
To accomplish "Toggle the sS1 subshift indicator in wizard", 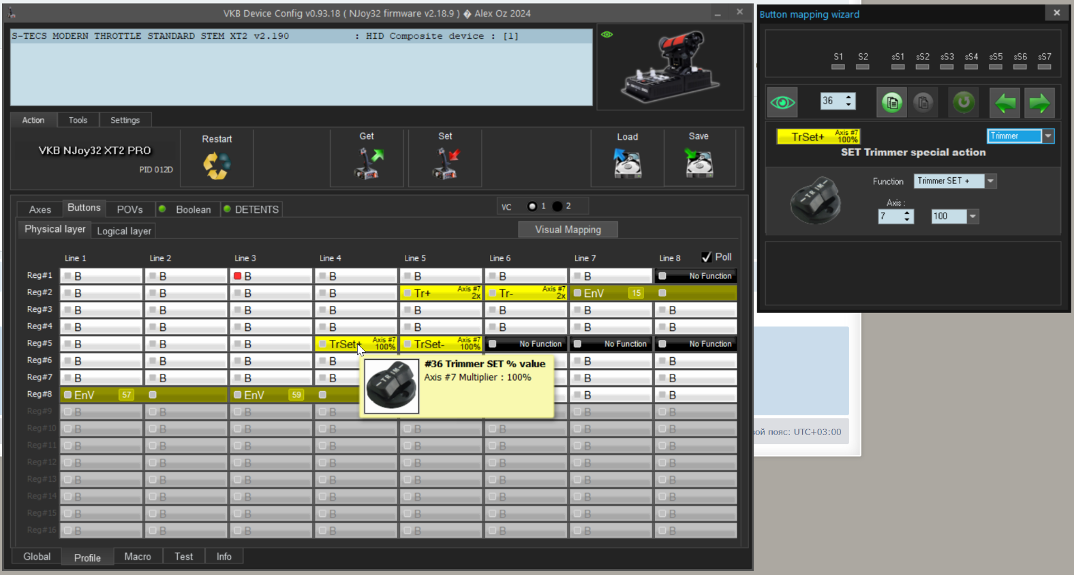I will tap(898, 66).
